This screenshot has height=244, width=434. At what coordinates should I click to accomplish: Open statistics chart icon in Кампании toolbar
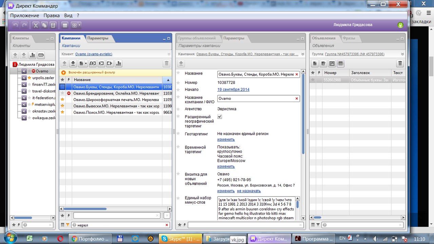point(118,63)
